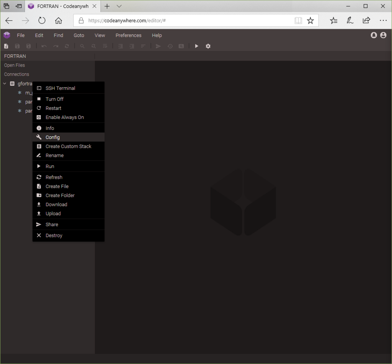Image resolution: width=392 pixels, height=364 pixels.
Task: Add page to favorites star
Action: coord(310,21)
